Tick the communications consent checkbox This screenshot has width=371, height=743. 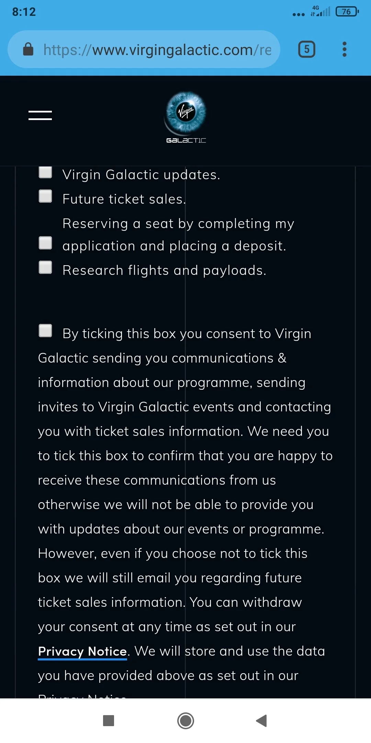[45, 331]
